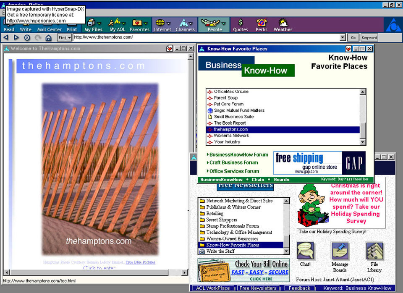Open the Channels toolbar menu
The image size is (403, 293).
pyautogui.click(x=185, y=24)
